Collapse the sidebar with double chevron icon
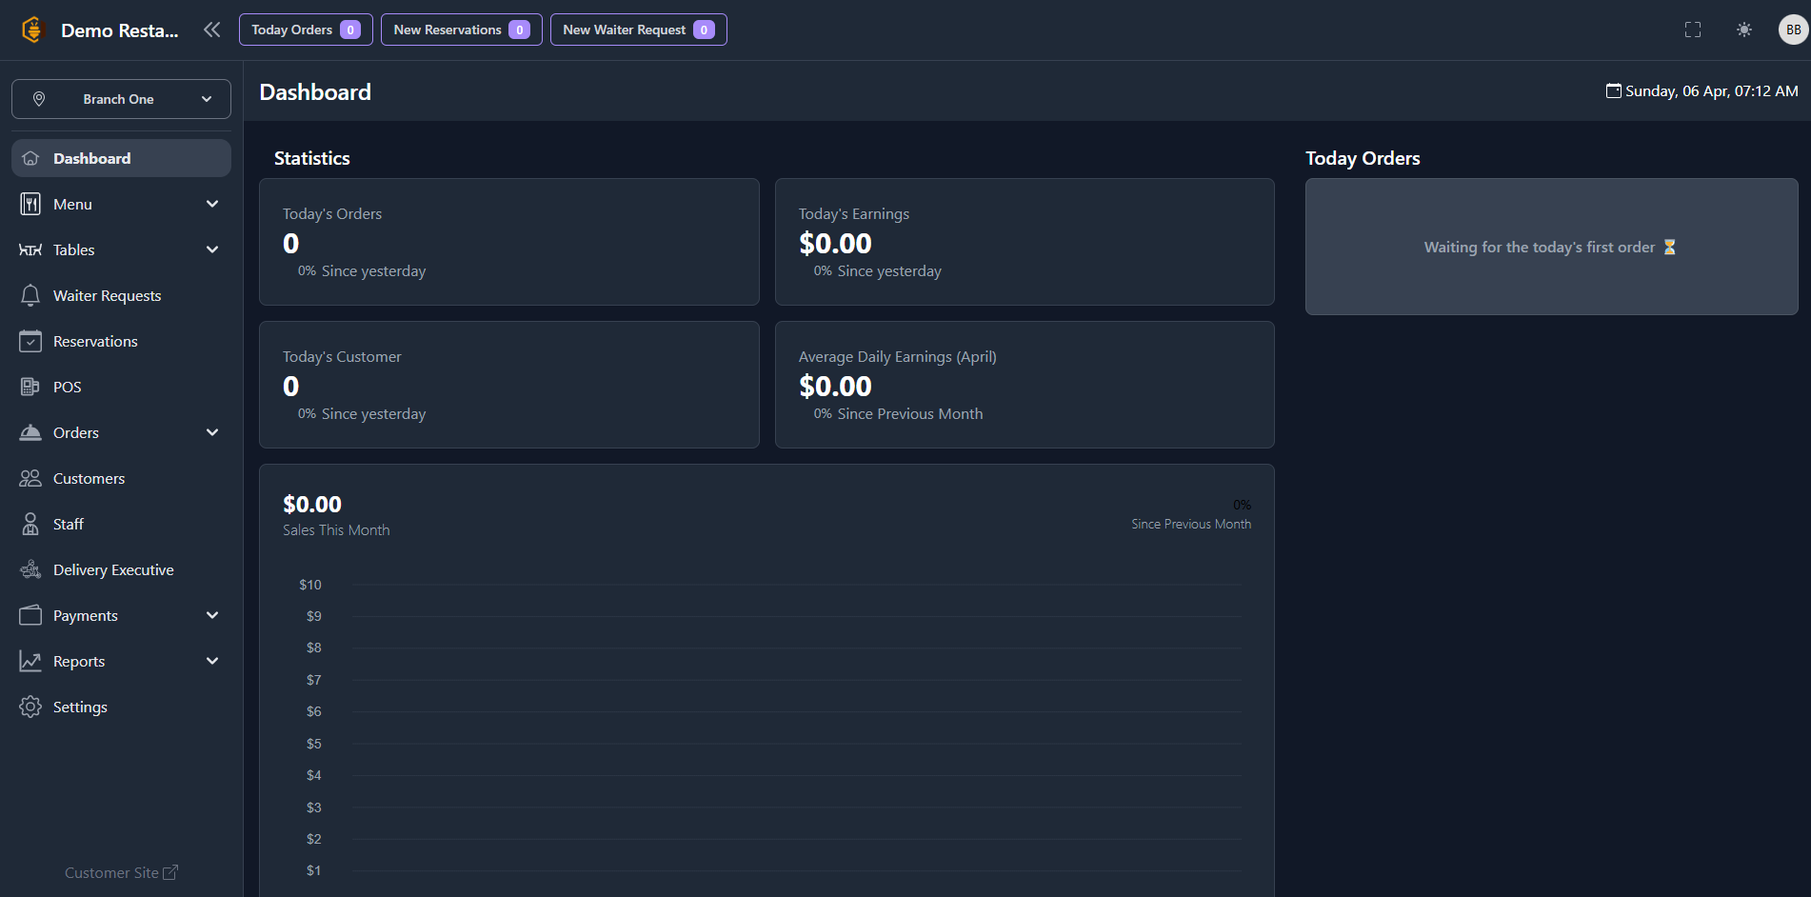The width and height of the screenshot is (1811, 897). coord(211,30)
